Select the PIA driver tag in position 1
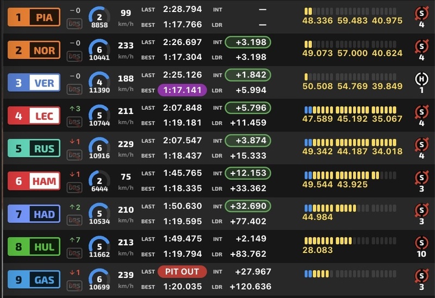This screenshot has height=298, width=435. [34, 17]
